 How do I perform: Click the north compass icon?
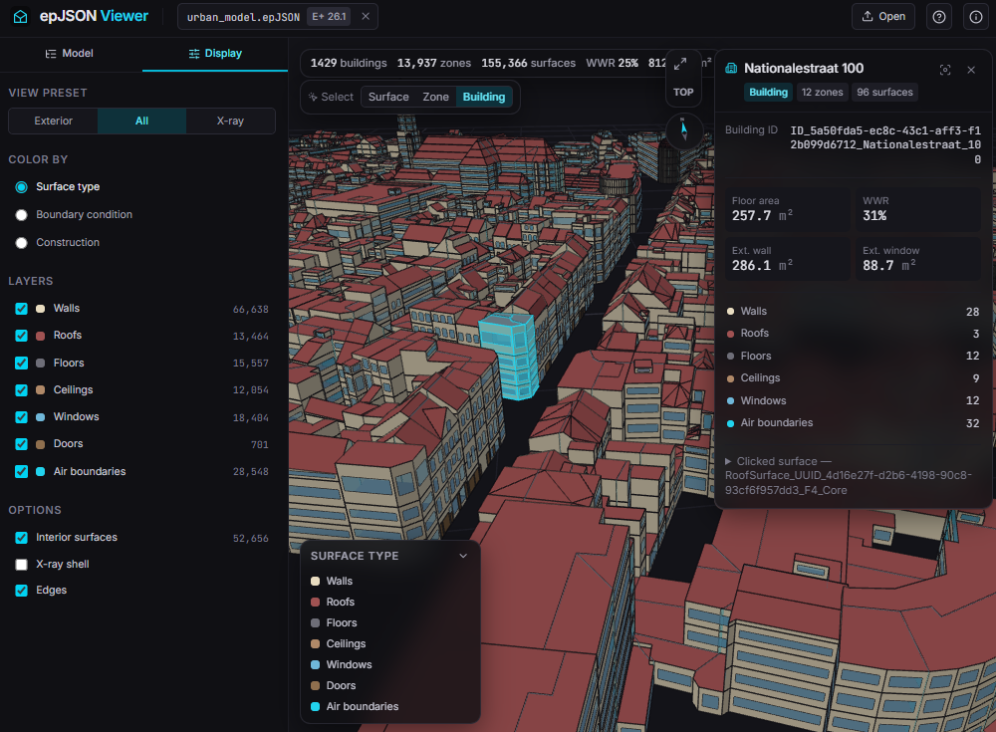[684, 130]
